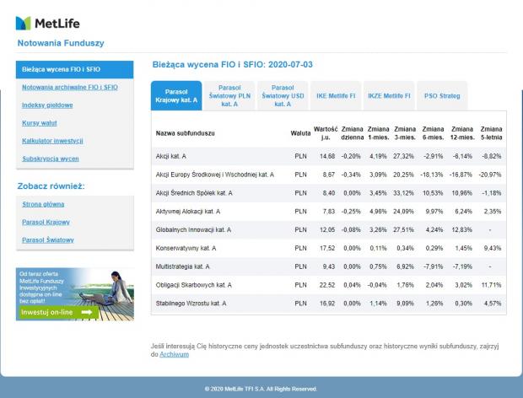523x398 pixels.
Task: Click the MetLife logo
Action: coord(48,24)
